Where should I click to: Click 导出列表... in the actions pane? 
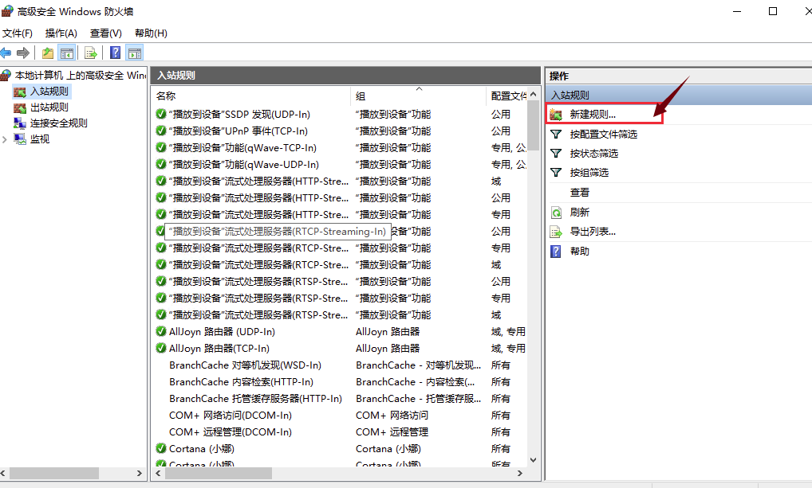coord(592,232)
